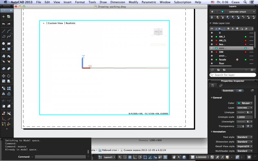Select the Arc tool in tool palette
258x161 pixels.
click(x=9, y=31)
